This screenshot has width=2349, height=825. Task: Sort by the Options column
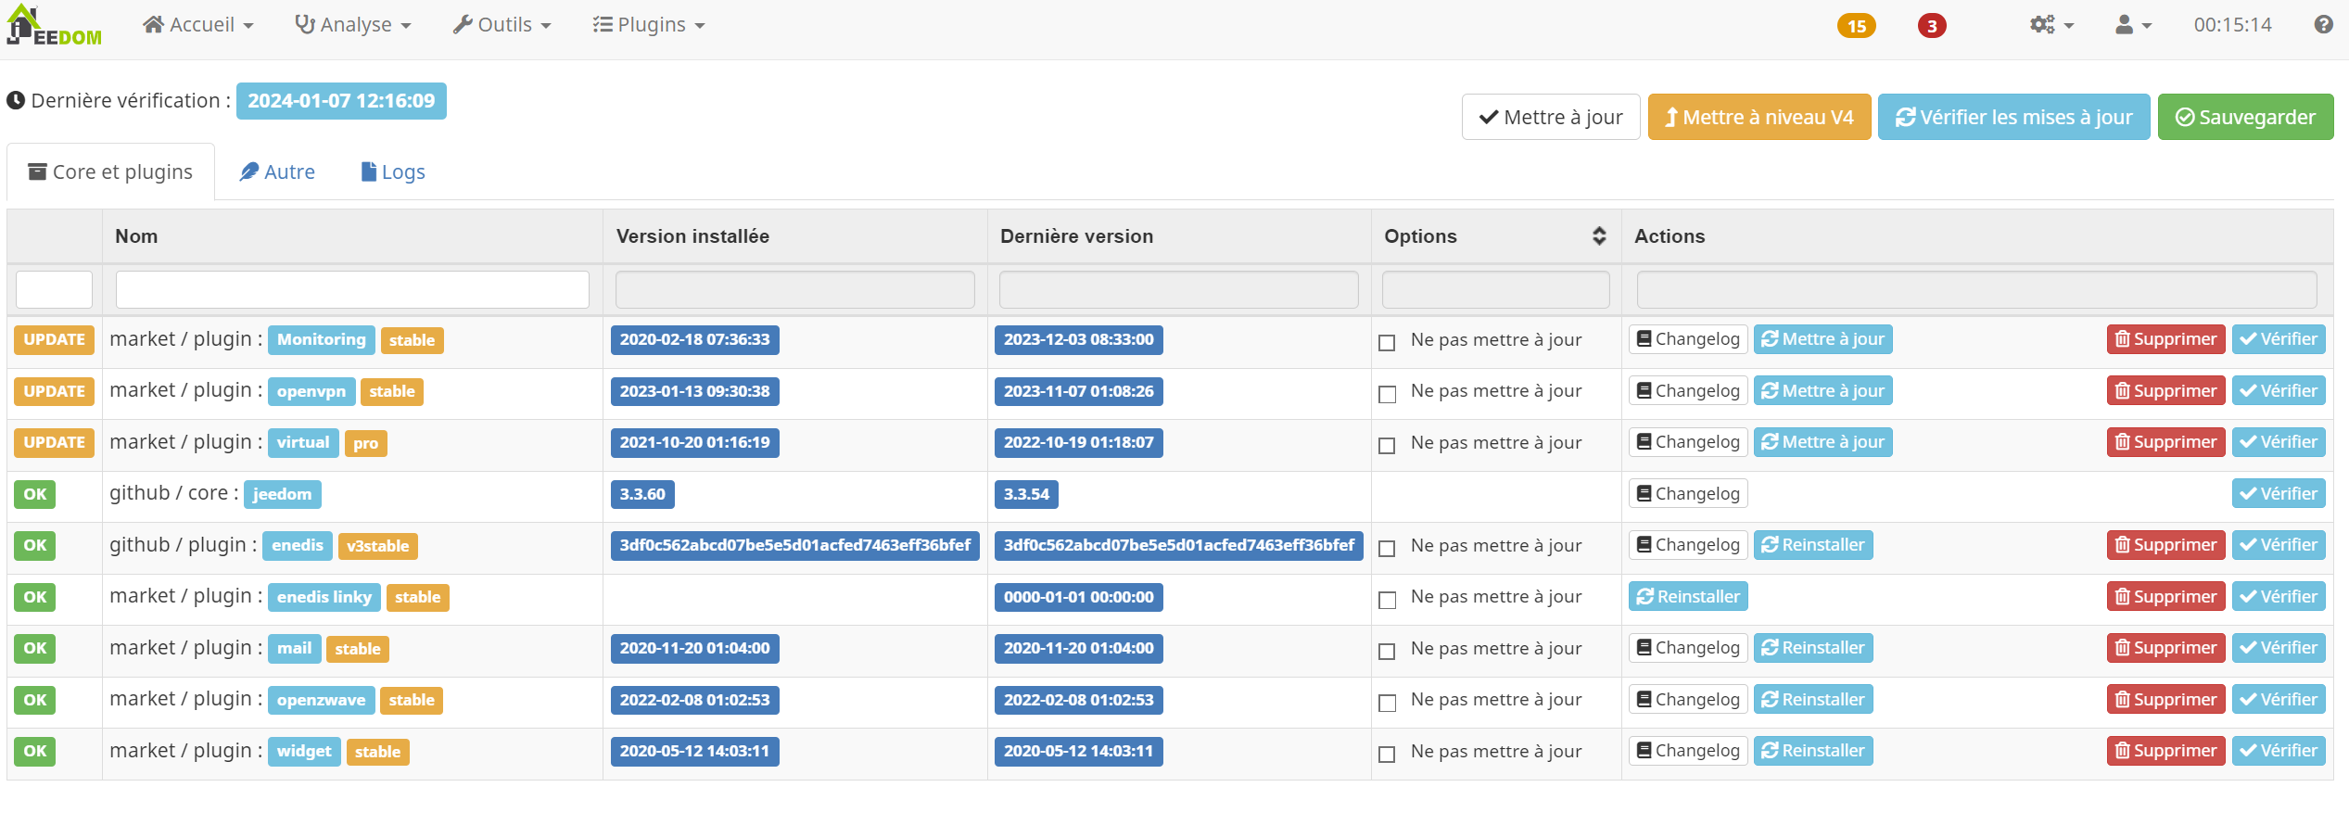pyautogui.click(x=1598, y=236)
